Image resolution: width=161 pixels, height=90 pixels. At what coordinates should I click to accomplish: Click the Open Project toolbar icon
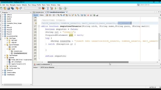pos(9,8)
